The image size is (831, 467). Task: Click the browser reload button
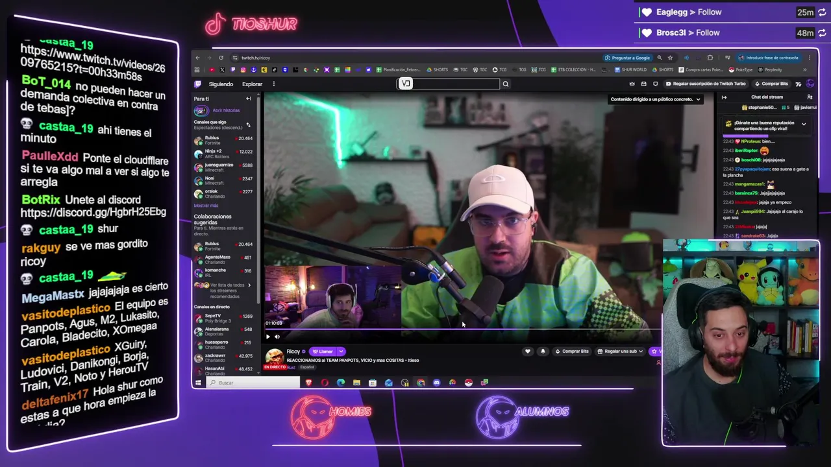pos(221,58)
